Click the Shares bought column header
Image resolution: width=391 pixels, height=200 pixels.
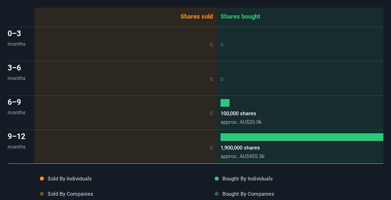click(x=241, y=17)
